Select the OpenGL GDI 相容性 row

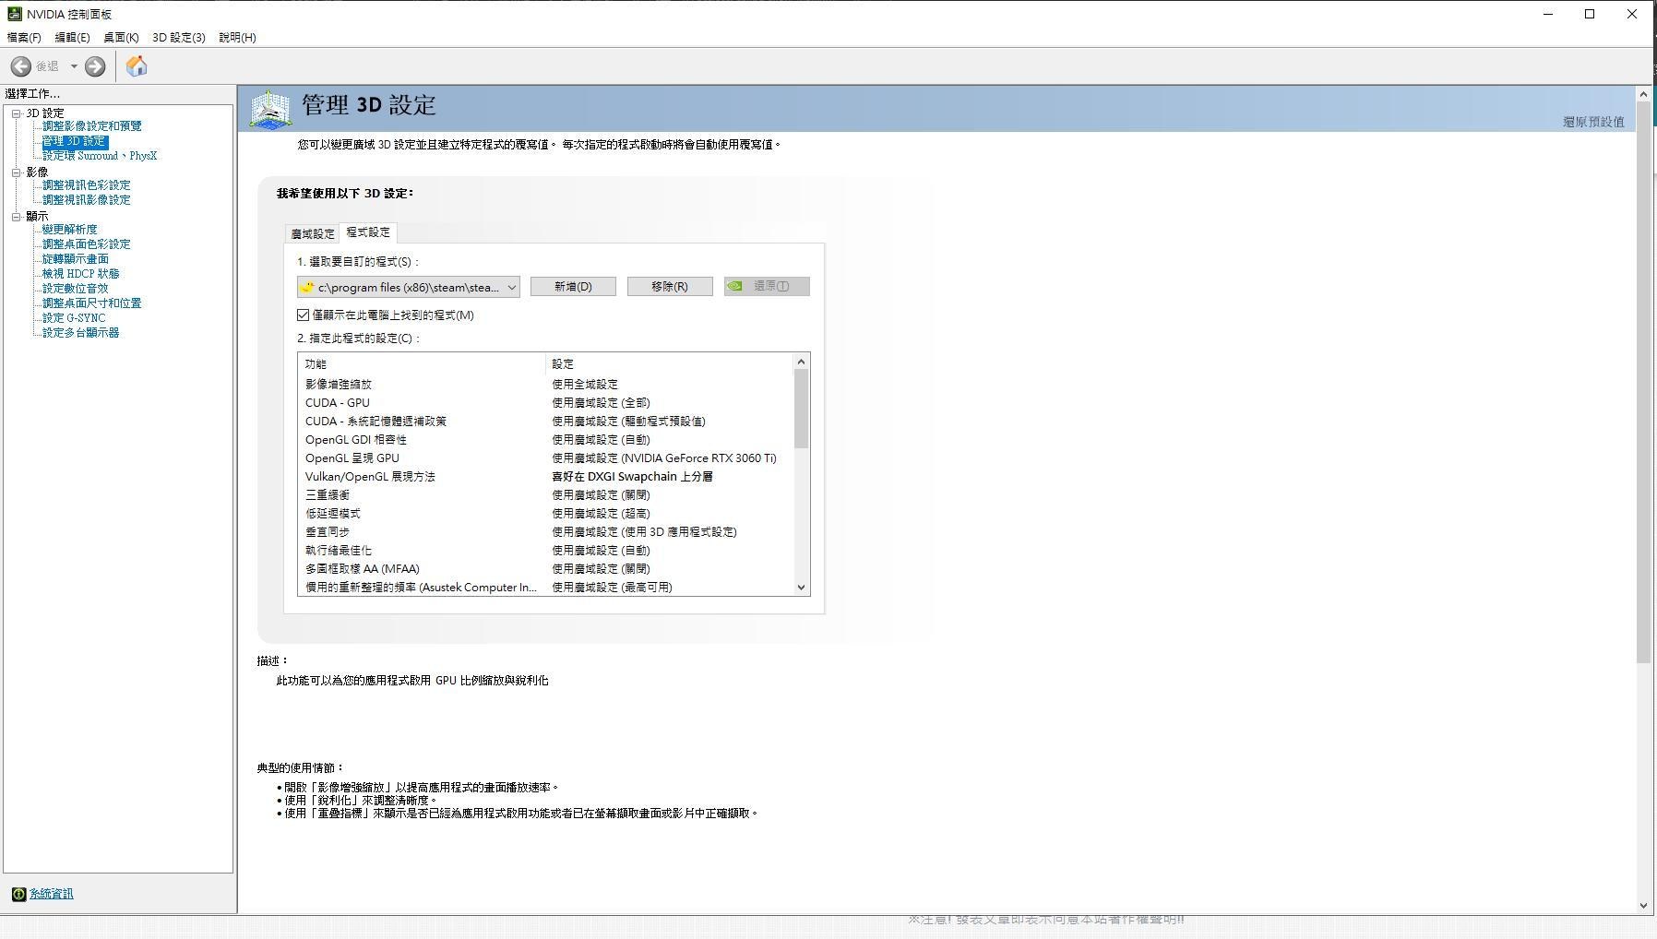click(545, 440)
